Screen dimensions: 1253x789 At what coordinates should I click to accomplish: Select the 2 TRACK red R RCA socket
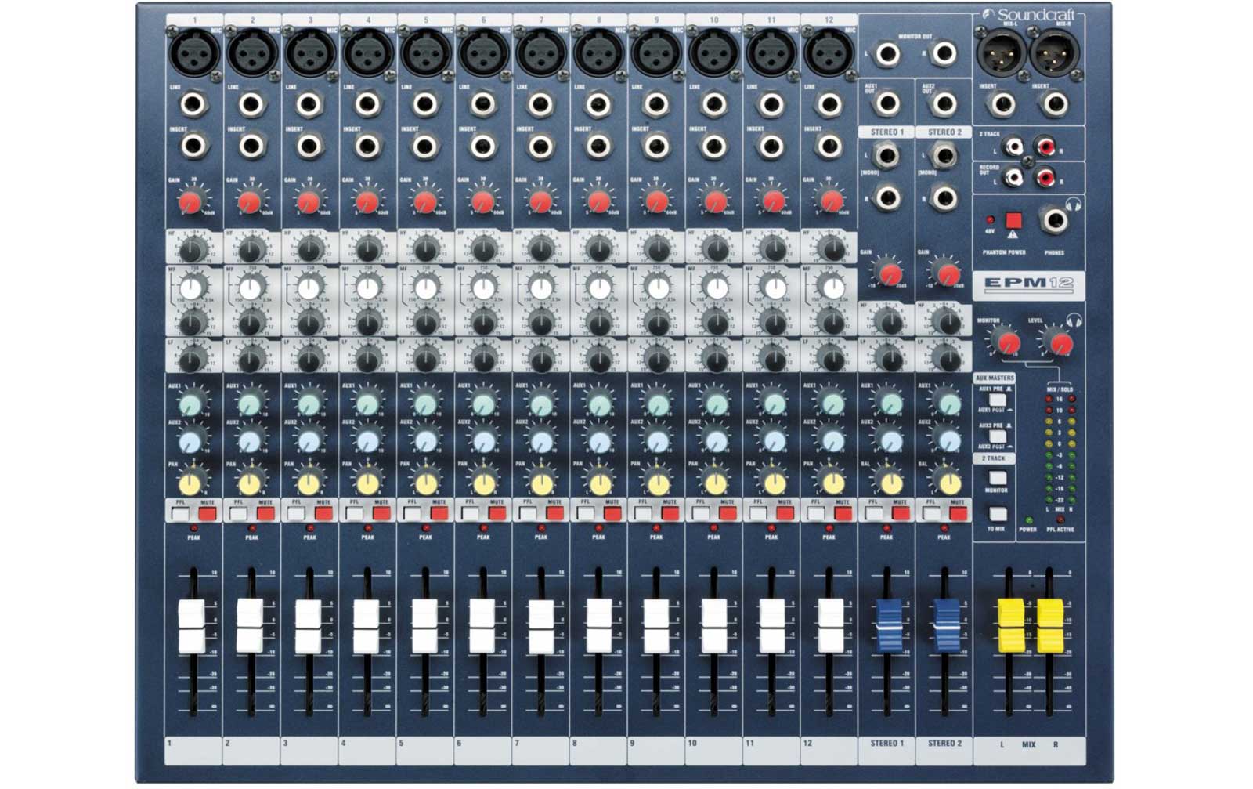click(x=1045, y=146)
